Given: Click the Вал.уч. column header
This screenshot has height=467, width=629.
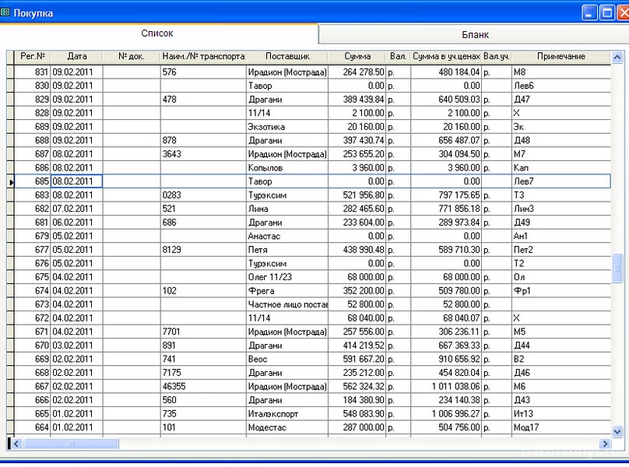Looking at the screenshot, I should point(496,57).
